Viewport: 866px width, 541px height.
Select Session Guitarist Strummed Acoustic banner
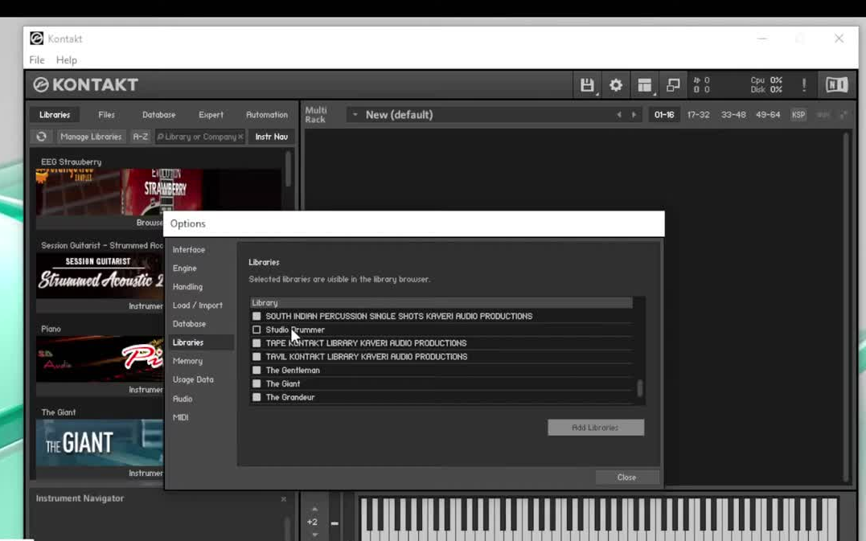100,276
